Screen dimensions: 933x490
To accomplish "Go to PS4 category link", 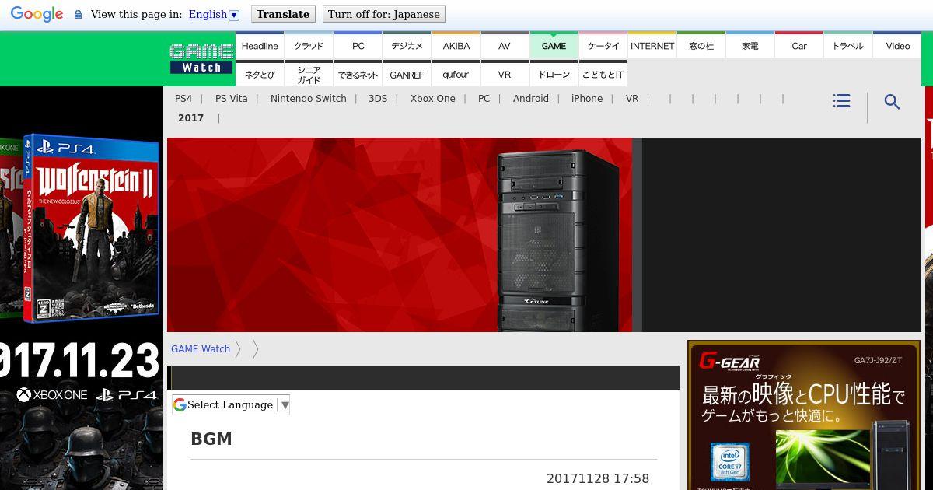I will [183, 99].
